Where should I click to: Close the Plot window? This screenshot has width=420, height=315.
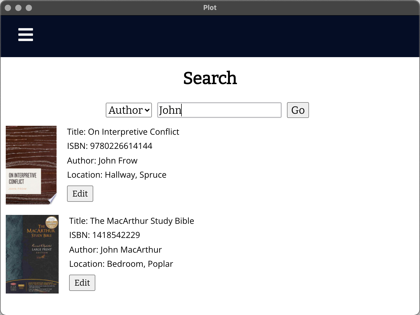pyautogui.click(x=8, y=8)
